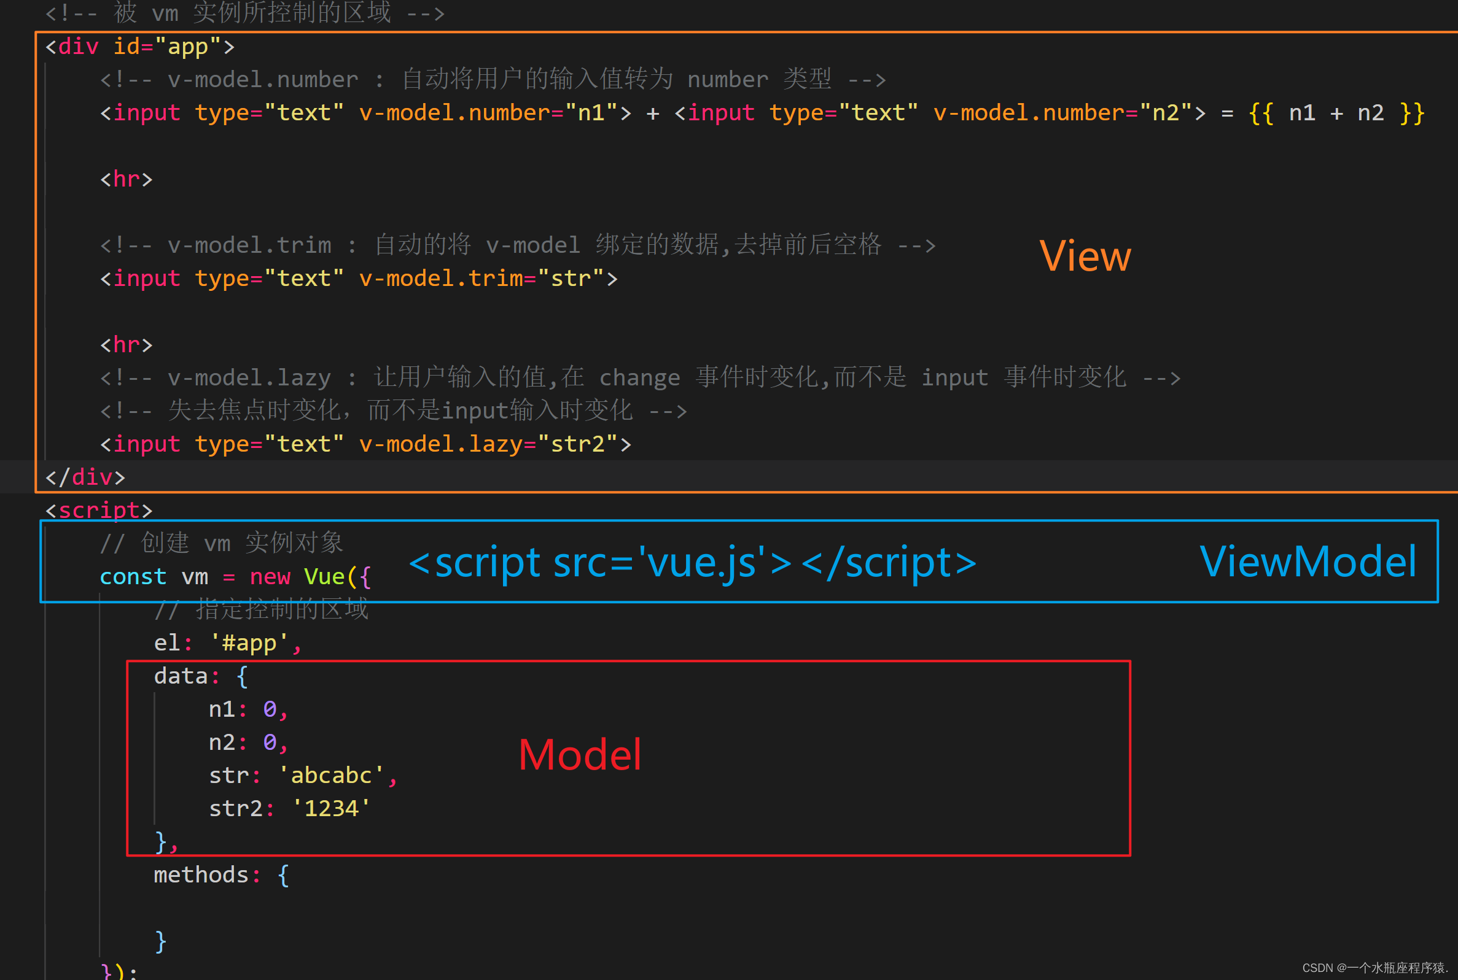Click the v-model.number comment line

pos(493,79)
